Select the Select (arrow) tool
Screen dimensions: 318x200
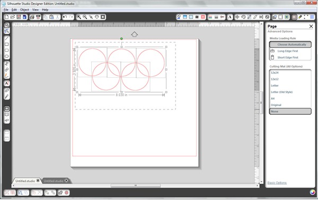tap(7, 25)
